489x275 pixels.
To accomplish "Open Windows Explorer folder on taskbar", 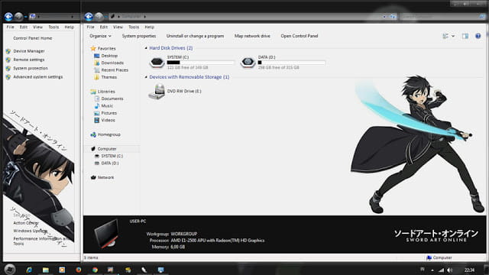I will click(46, 270).
